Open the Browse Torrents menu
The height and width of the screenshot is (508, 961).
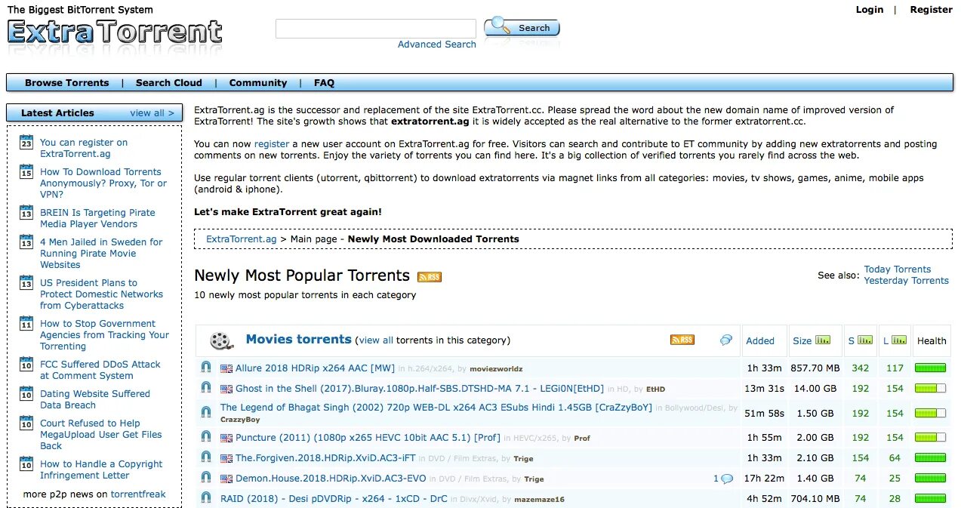66,83
